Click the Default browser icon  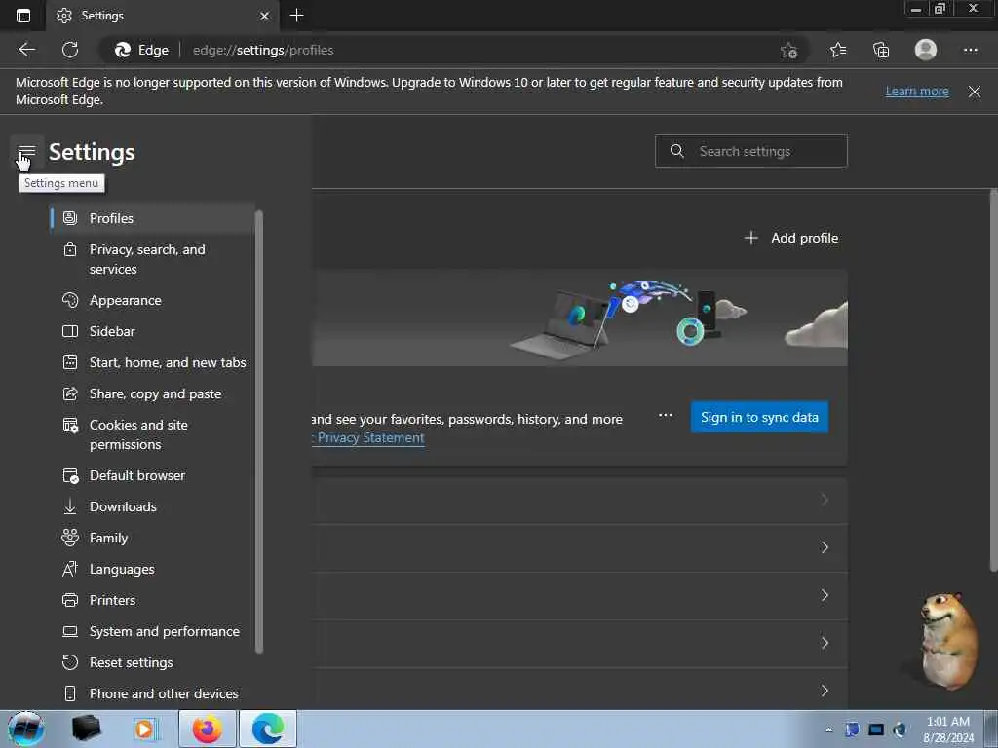(70, 475)
